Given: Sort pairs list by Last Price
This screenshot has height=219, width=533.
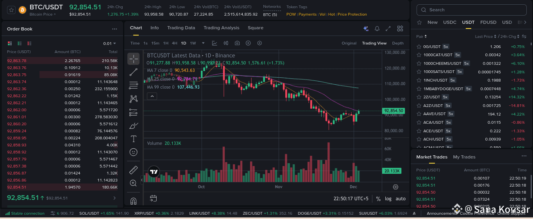Looking at the screenshot, I should click(x=486, y=36).
